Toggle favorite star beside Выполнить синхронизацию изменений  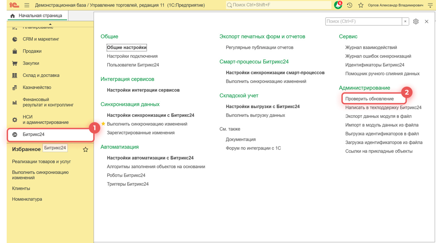tap(103, 124)
